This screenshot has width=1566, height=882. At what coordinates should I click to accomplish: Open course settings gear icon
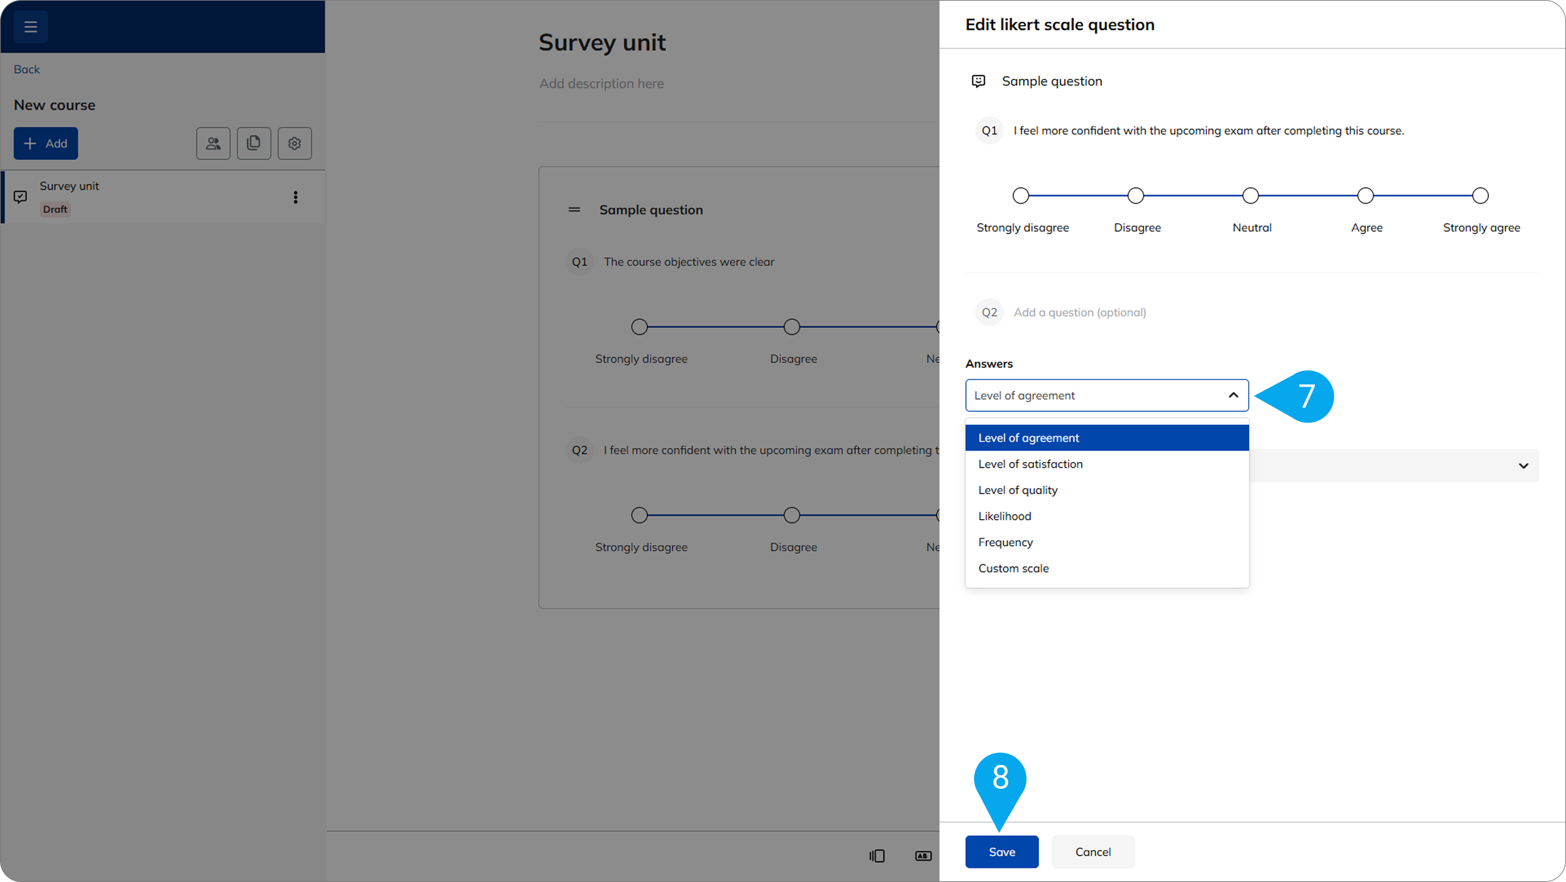pyautogui.click(x=295, y=144)
